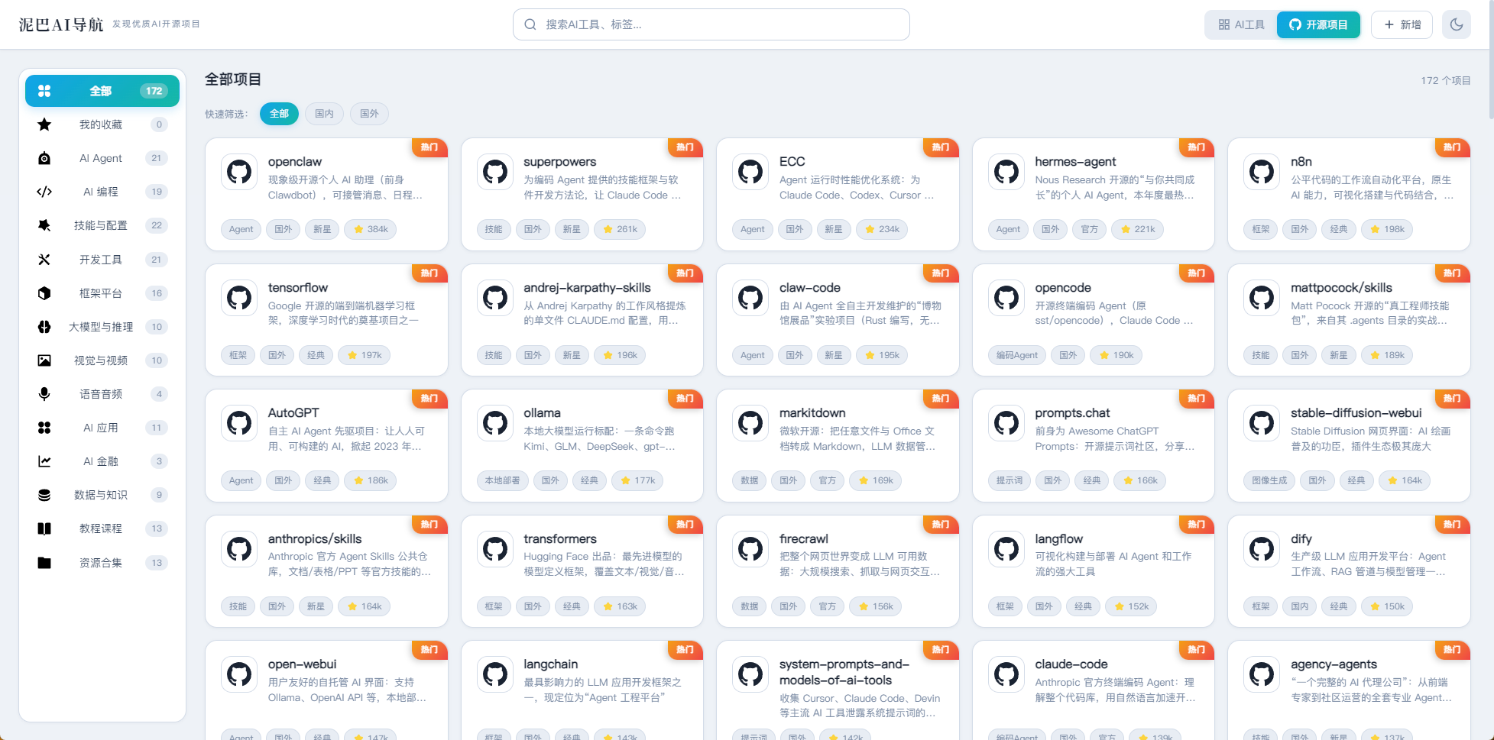Image resolution: width=1494 pixels, height=740 pixels.
Task: Open the anthropics/skills project title
Action: 315,539
